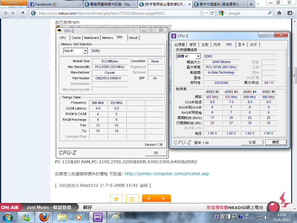Open a new browser tab with the plus button

251,4
